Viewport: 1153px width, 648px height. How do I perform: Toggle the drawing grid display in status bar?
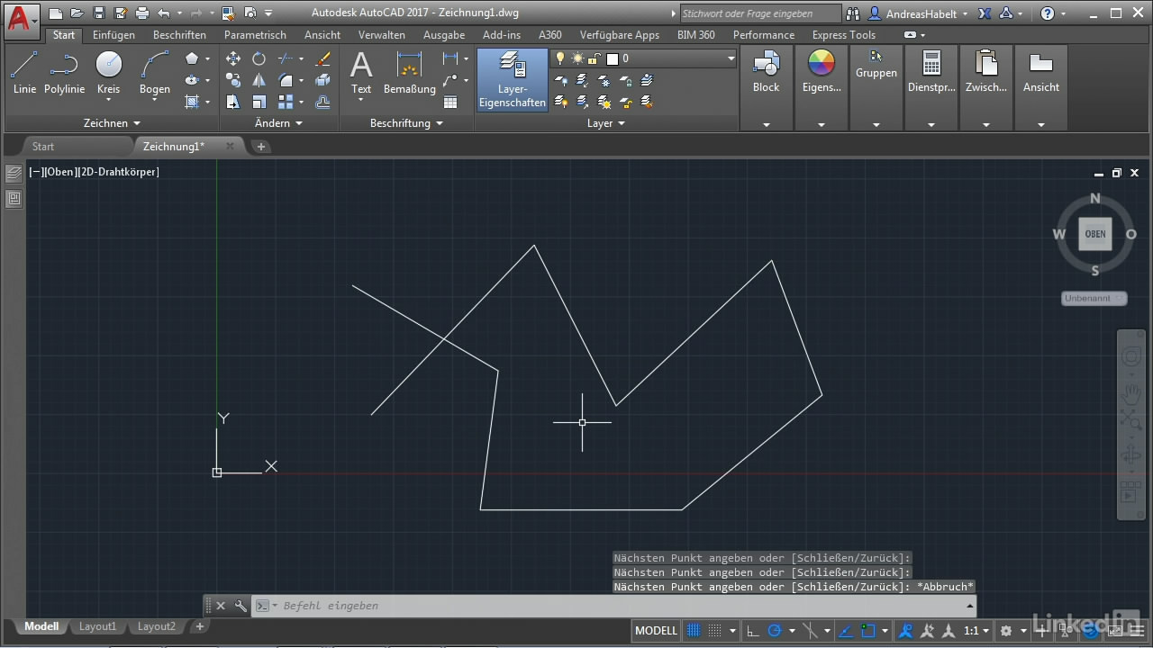click(x=694, y=631)
